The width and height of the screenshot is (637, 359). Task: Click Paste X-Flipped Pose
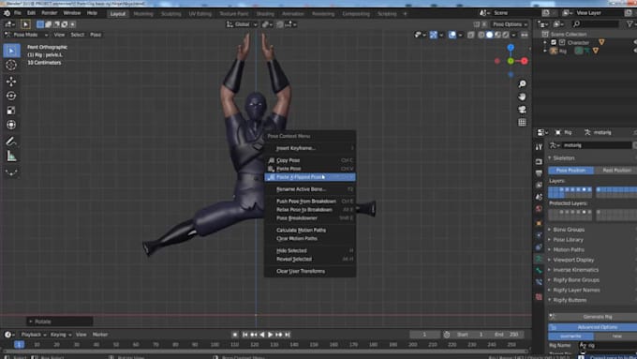coord(310,177)
